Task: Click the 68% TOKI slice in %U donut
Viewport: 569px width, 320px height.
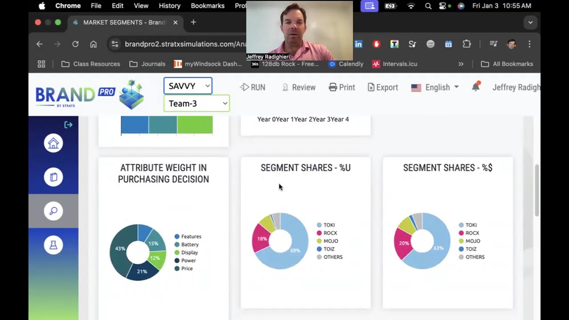Action: [296, 251]
